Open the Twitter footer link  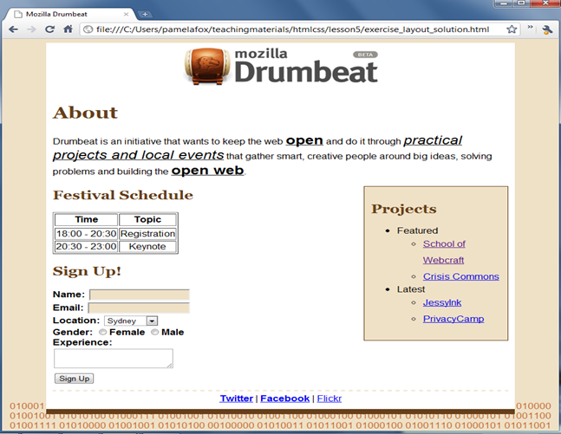coord(237,398)
